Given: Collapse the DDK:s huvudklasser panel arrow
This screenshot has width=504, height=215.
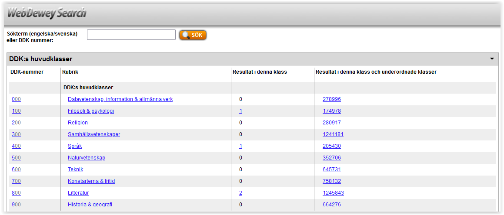Looking at the screenshot, I should [492, 59].
